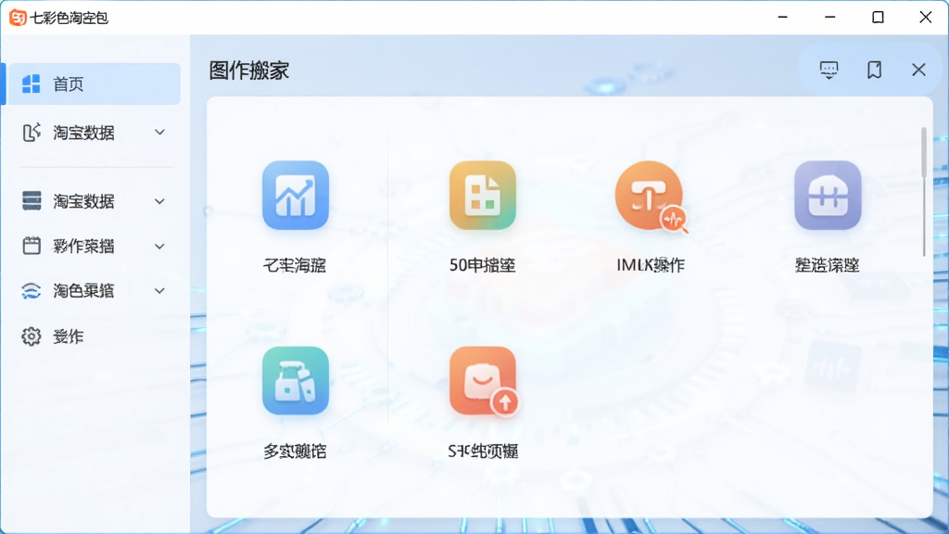Close the 图作搬家 panel
The image size is (949, 534).
(x=918, y=70)
